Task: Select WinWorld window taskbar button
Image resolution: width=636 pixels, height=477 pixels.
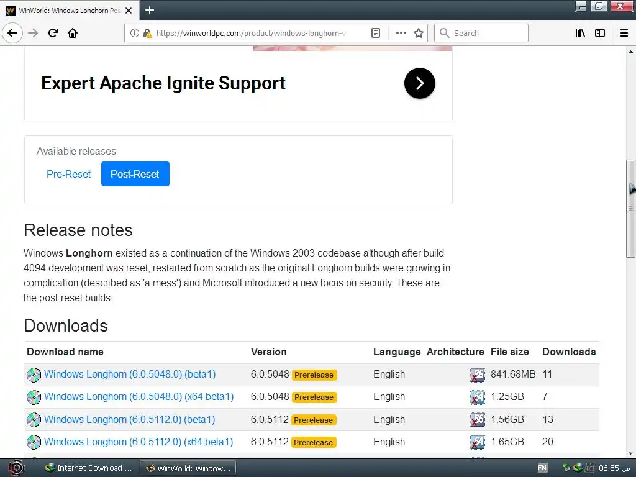Action: [188, 468]
